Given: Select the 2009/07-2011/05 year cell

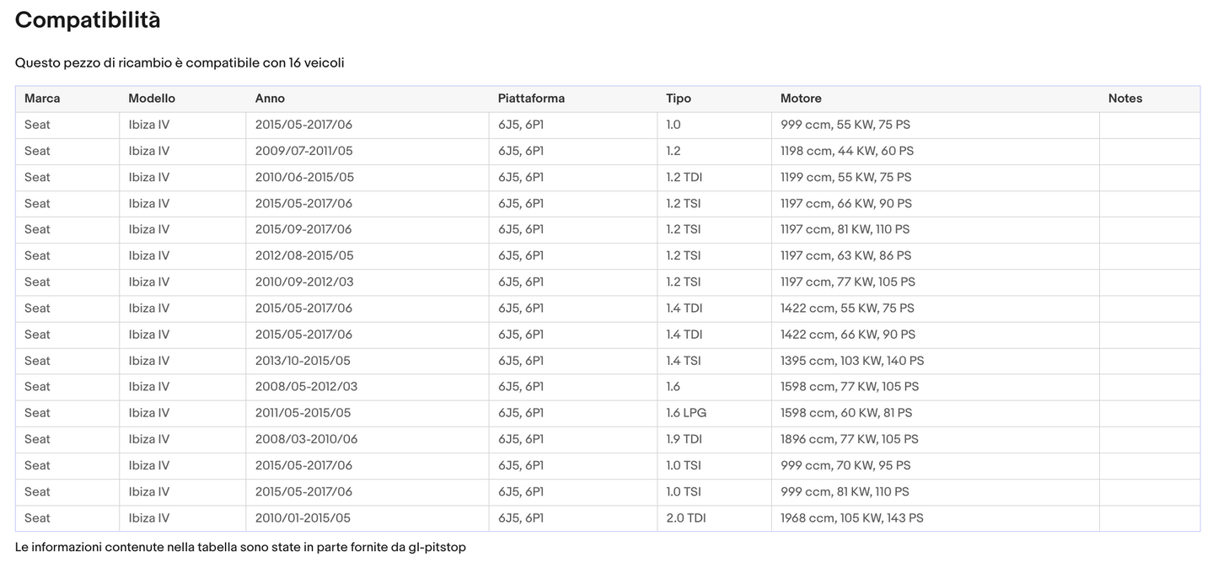Looking at the screenshot, I should [303, 151].
